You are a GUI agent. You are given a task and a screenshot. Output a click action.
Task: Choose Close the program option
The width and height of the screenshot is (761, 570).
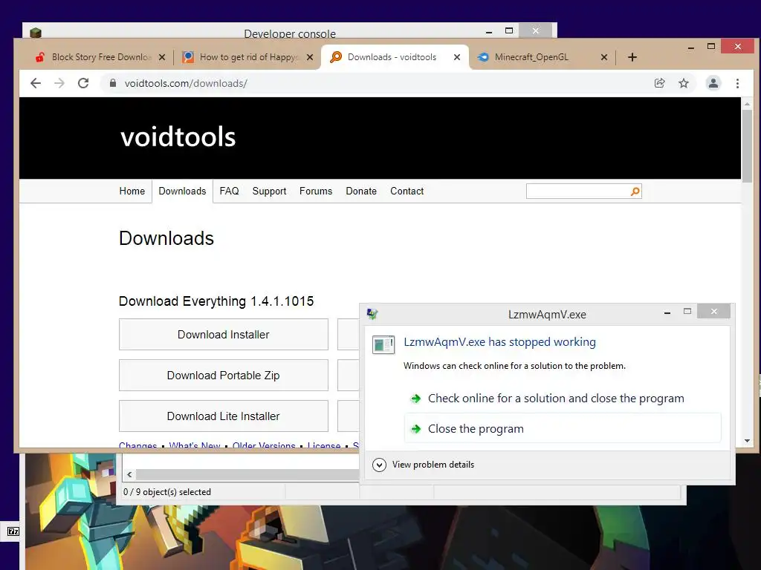coord(563,428)
